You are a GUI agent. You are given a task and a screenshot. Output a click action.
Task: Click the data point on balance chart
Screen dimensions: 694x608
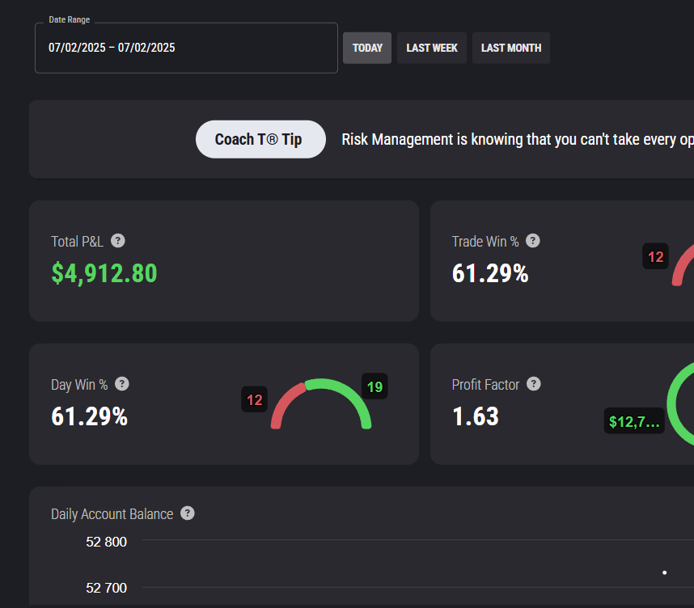(664, 572)
